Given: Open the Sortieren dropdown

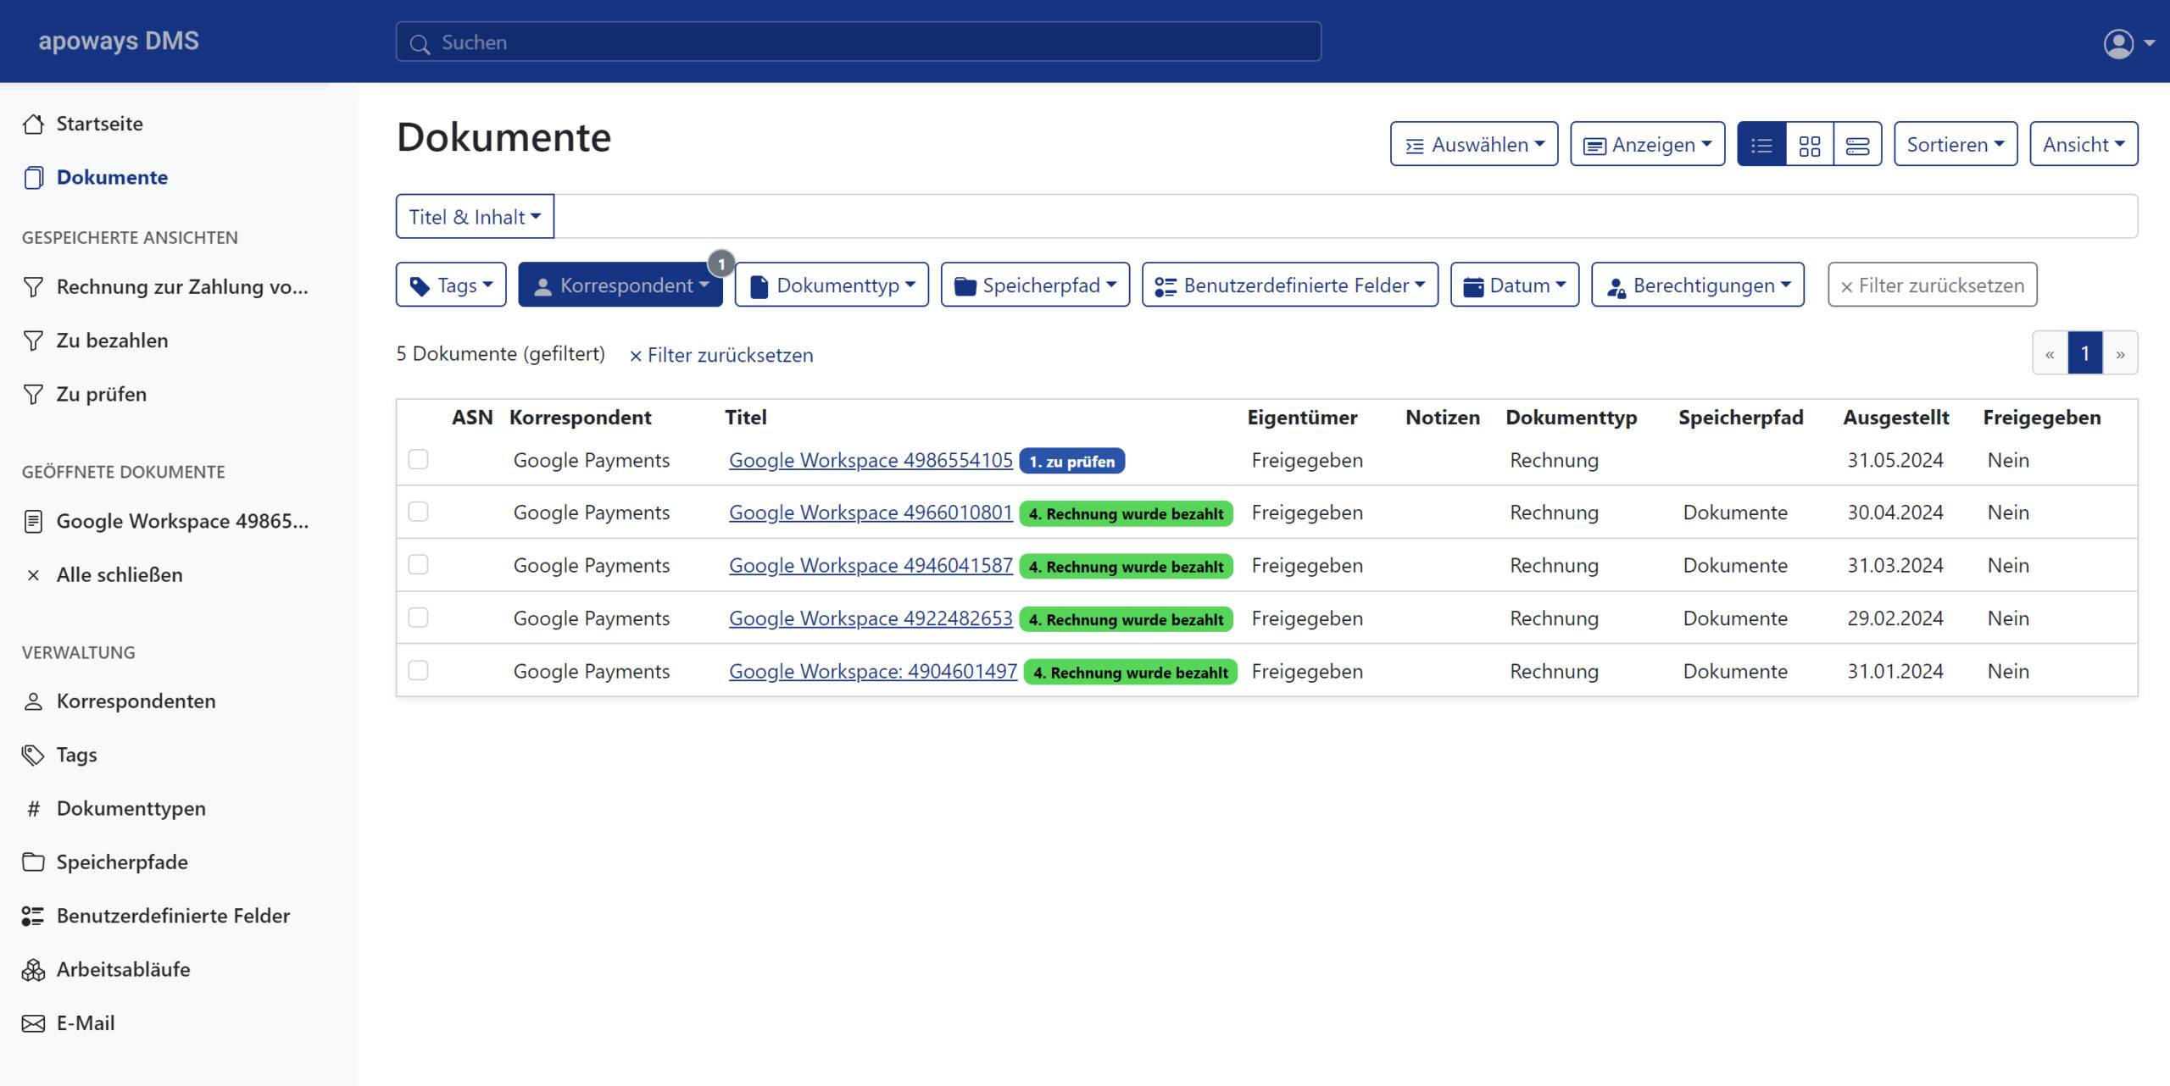Looking at the screenshot, I should pos(1955,145).
